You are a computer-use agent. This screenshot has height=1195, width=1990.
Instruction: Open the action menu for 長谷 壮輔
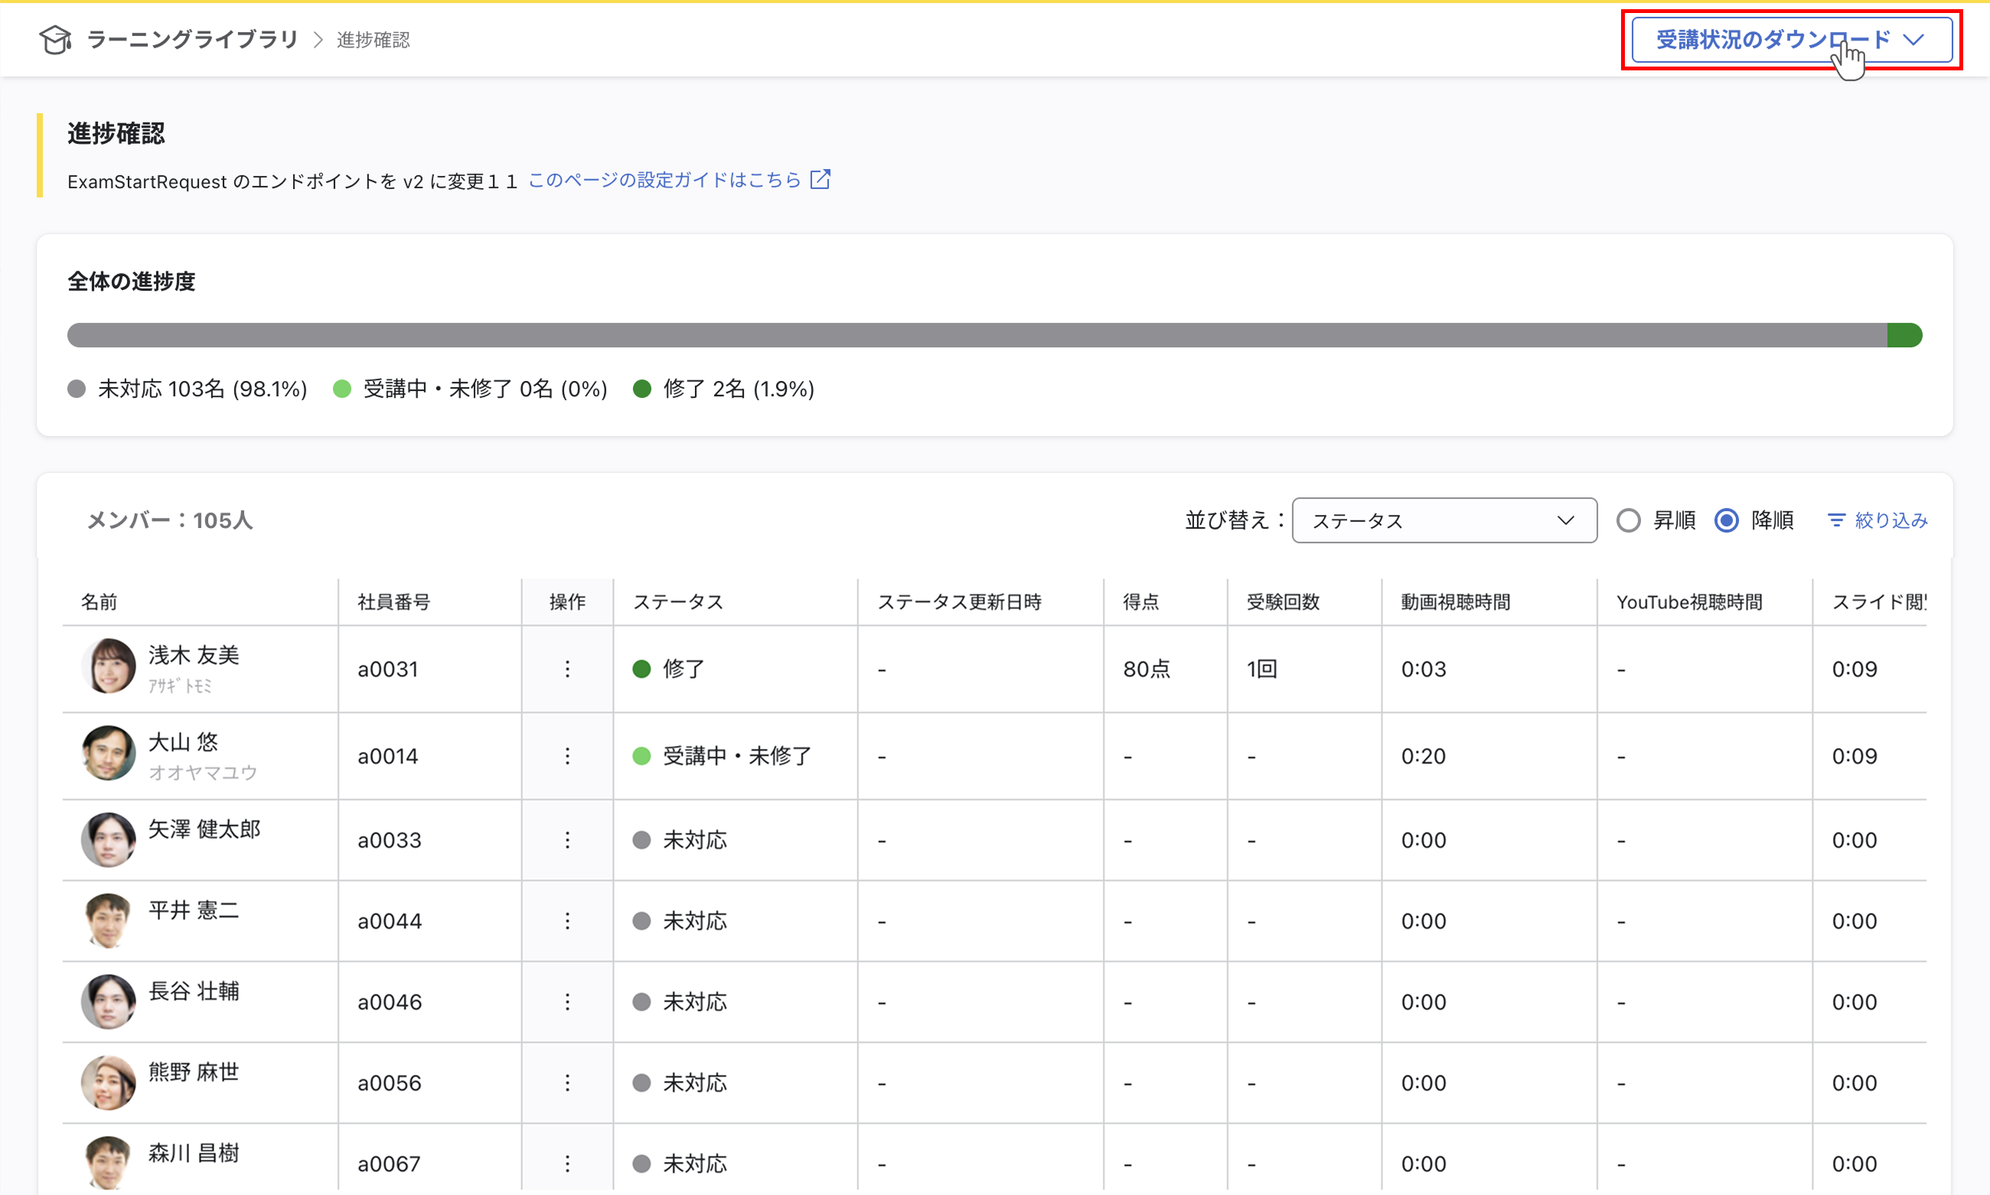[567, 1001]
